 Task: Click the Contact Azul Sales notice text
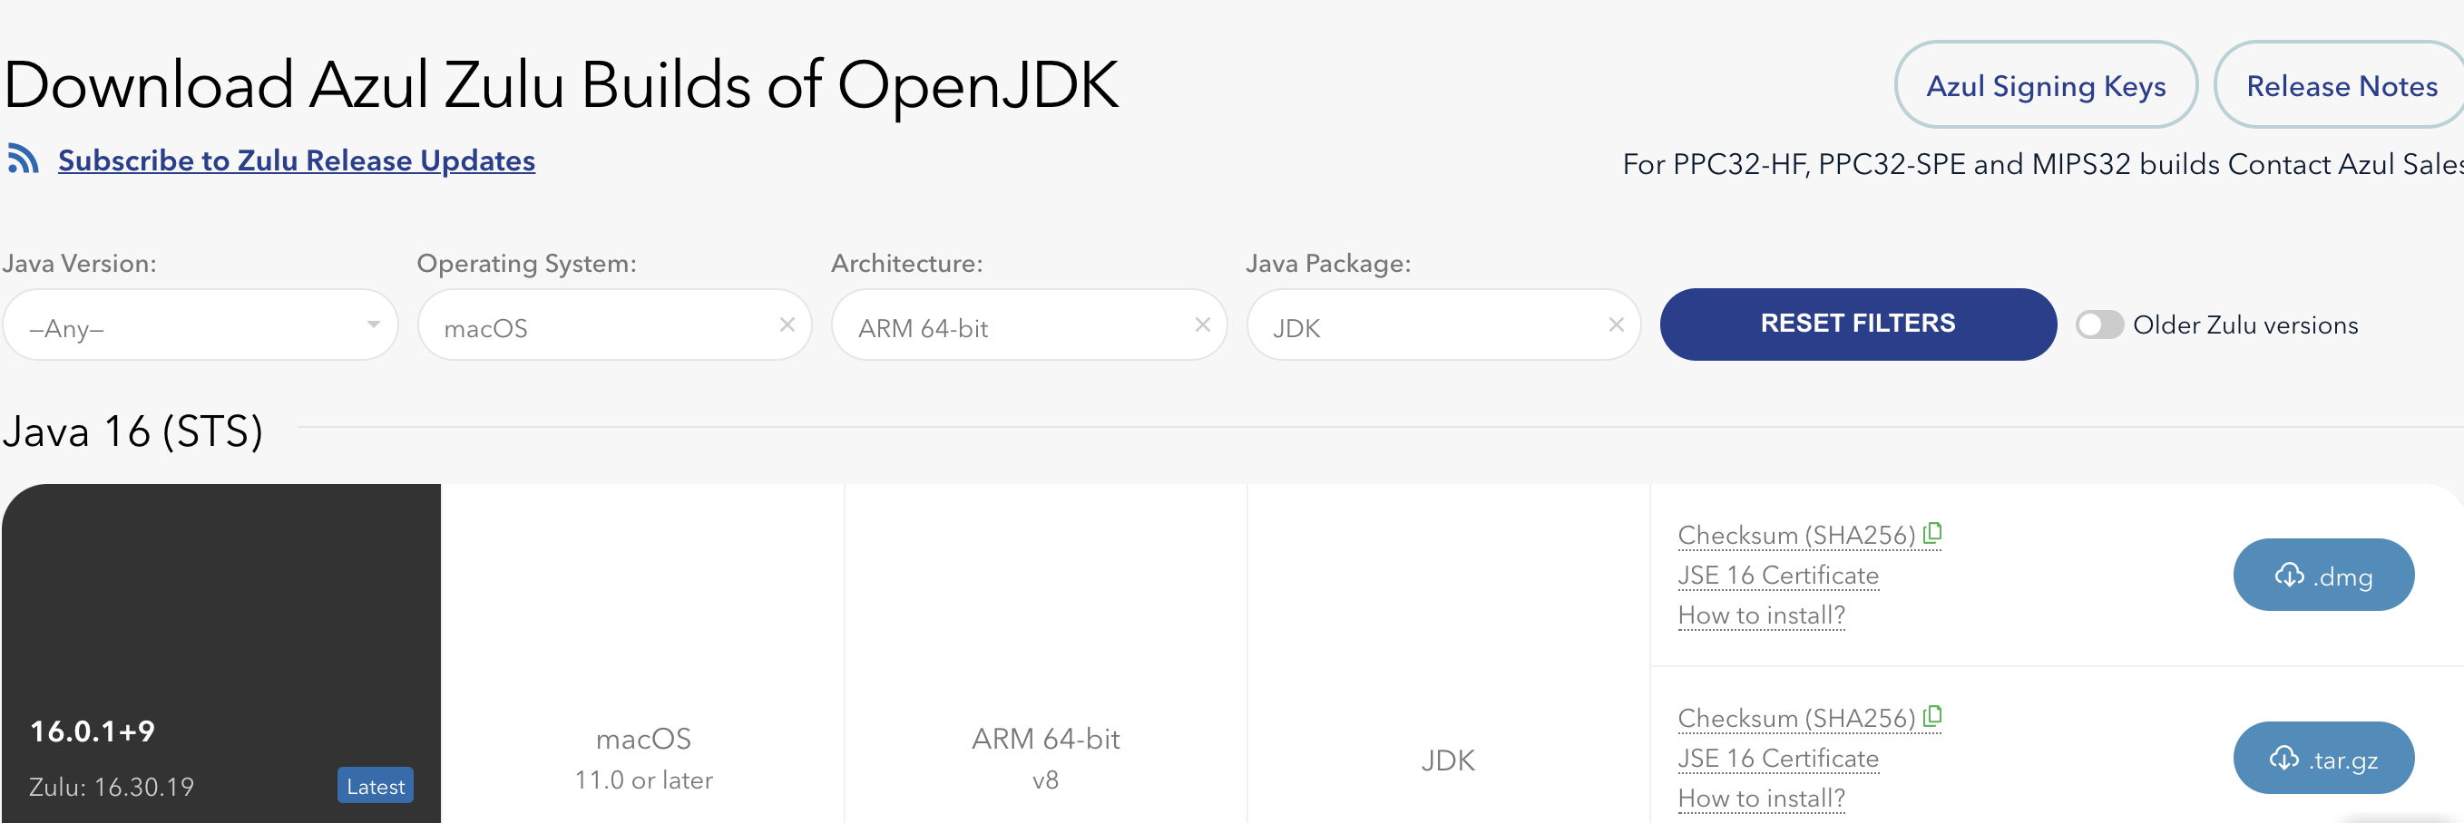click(x=2043, y=164)
